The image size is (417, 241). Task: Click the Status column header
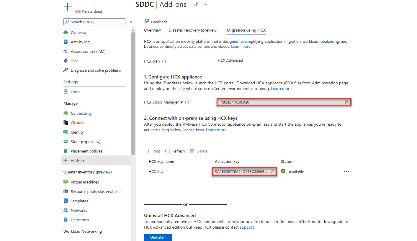click(286, 161)
